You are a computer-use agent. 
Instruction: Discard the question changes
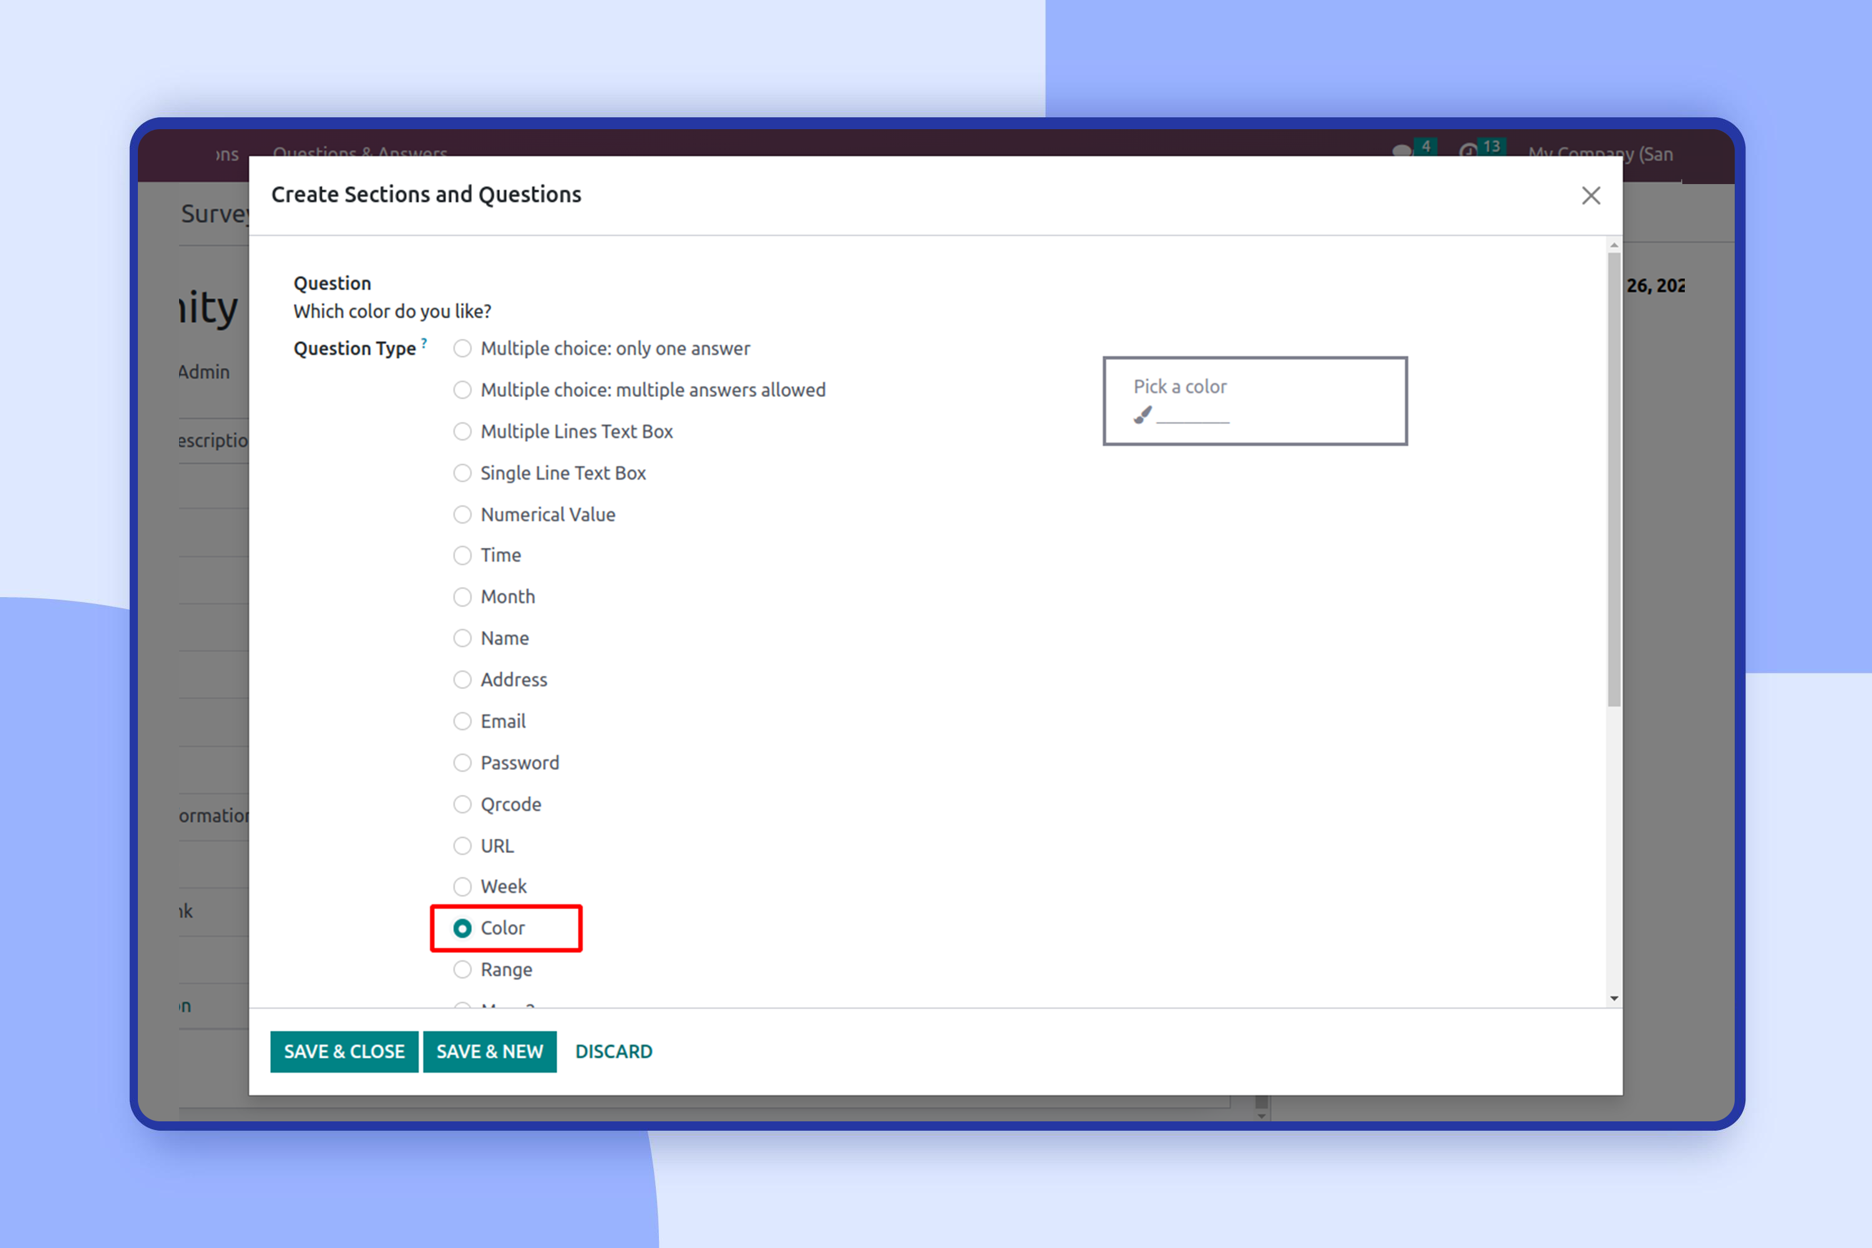click(613, 1051)
